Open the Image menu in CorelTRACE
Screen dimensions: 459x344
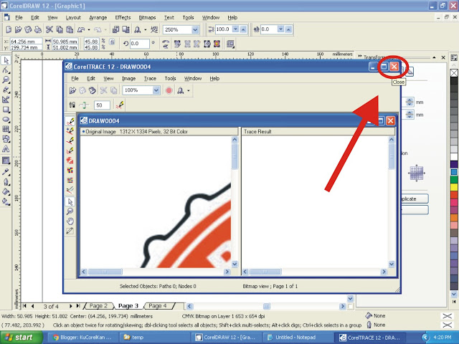(128, 78)
